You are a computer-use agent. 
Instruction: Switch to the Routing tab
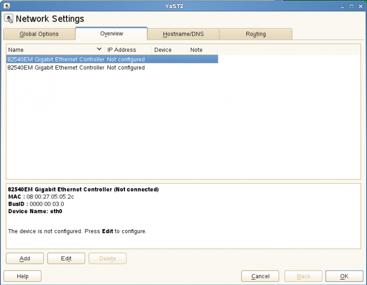(256, 33)
